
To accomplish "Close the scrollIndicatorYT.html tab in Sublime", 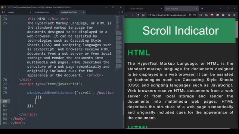I will pos(83,12).
